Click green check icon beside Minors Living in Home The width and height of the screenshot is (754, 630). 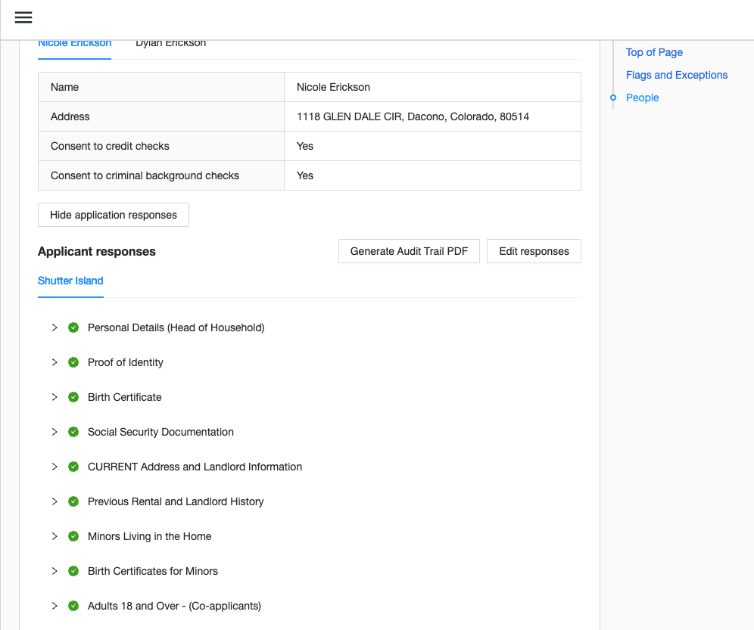[x=73, y=536]
